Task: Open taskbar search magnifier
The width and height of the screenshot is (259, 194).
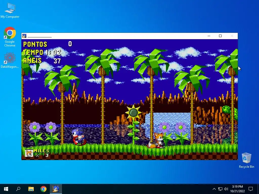Action: coord(18,189)
